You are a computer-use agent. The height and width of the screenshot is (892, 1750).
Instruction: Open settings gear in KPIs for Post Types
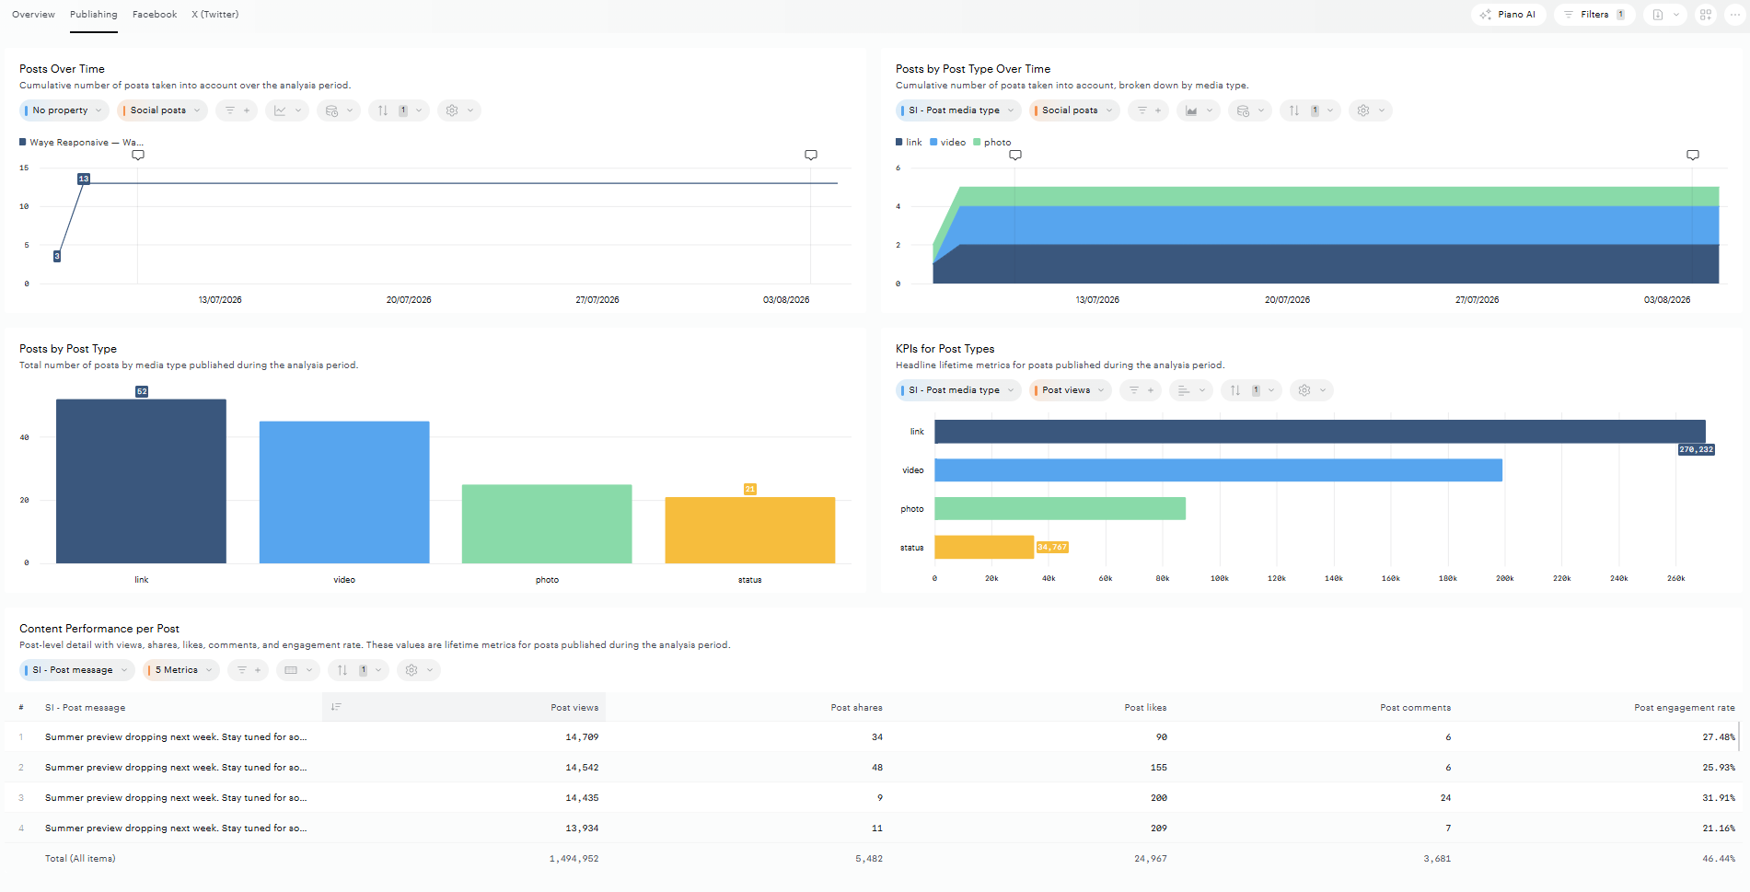pos(1311,390)
